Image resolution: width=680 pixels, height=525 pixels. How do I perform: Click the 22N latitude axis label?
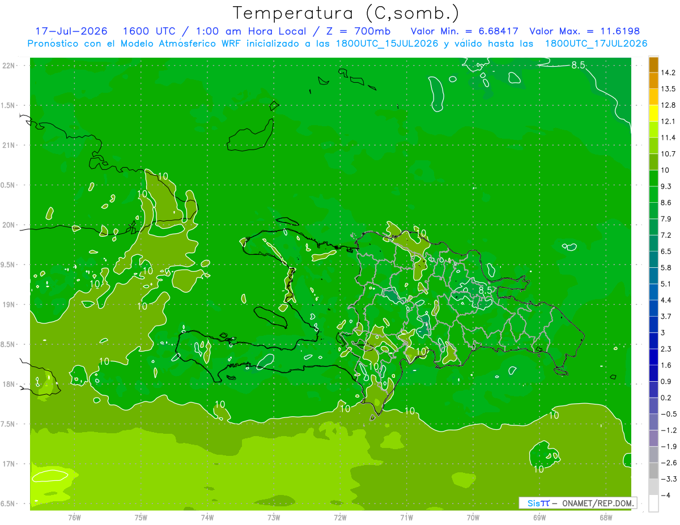click(10, 66)
